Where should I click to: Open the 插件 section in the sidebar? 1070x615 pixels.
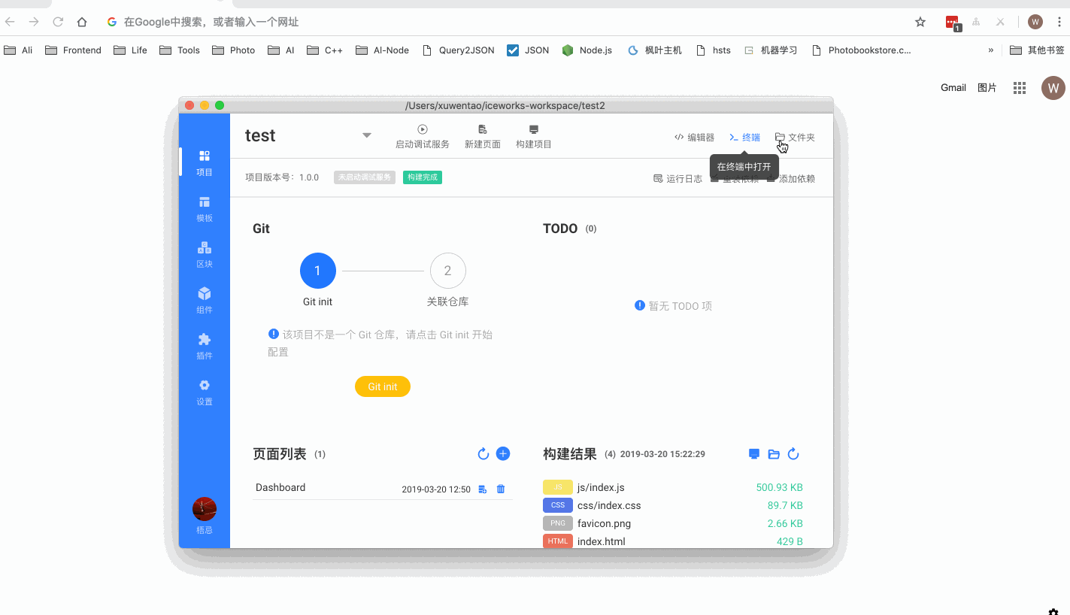click(x=205, y=346)
